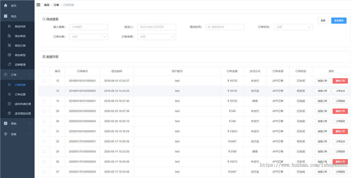Open 添加商品 menu item
This screenshot has height=178, width=354.
(x=17, y=36)
